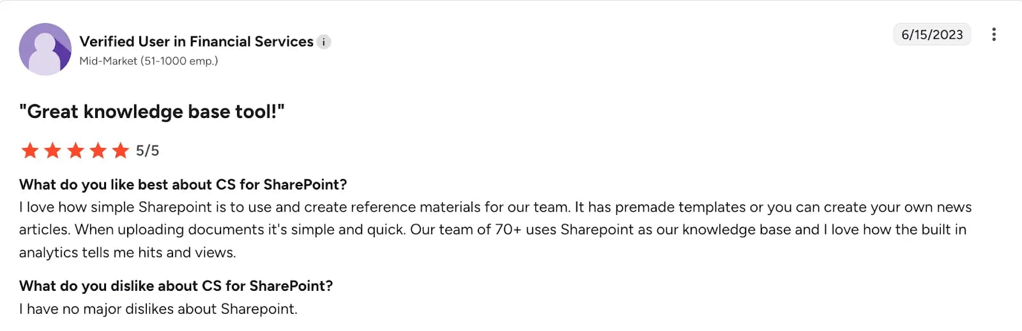Click the purple user avatar icon
This screenshot has width=1022, height=331.
pyautogui.click(x=45, y=49)
